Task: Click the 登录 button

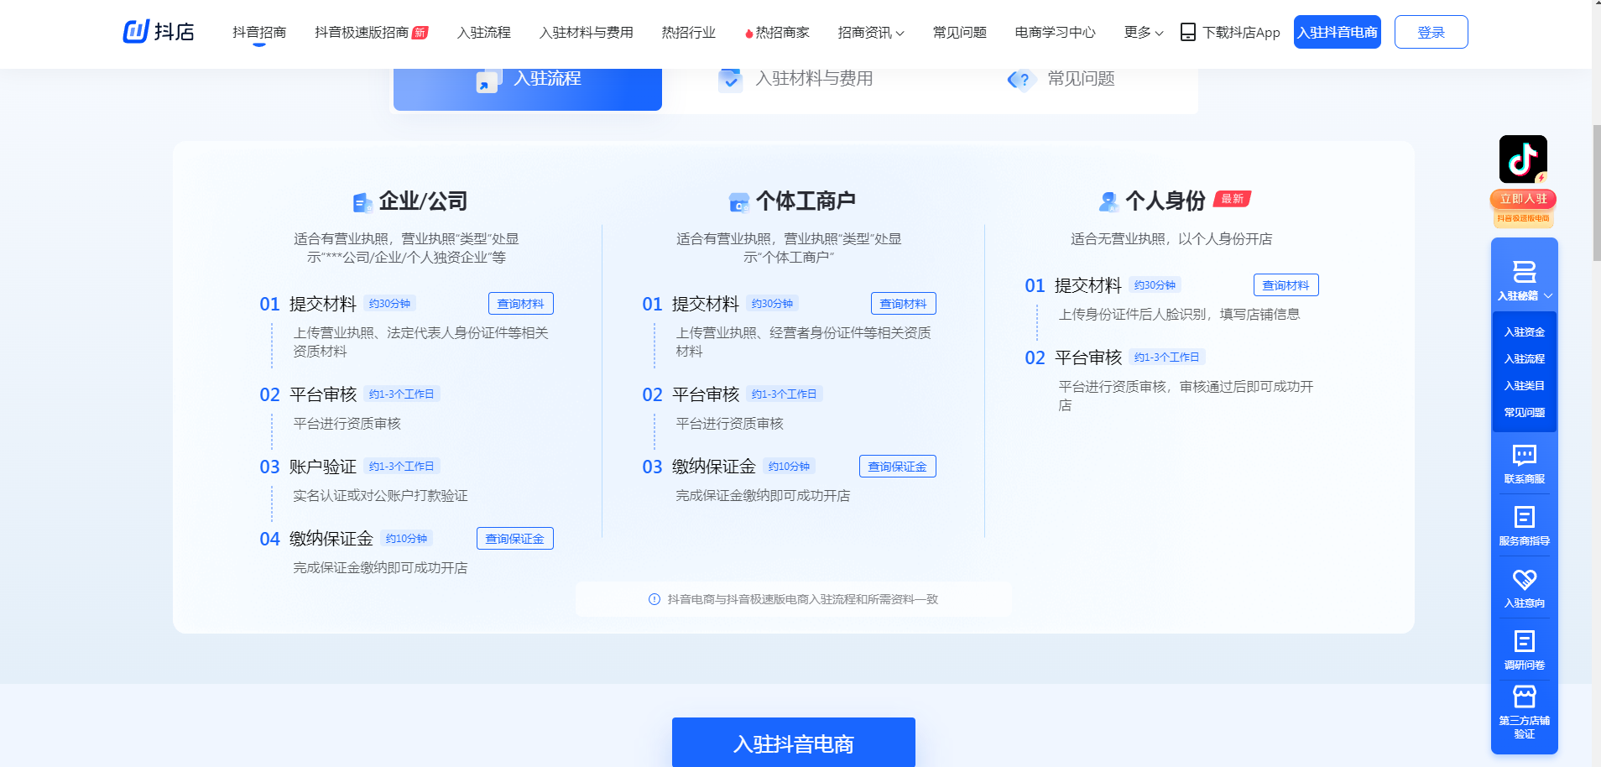Action: tap(1431, 31)
